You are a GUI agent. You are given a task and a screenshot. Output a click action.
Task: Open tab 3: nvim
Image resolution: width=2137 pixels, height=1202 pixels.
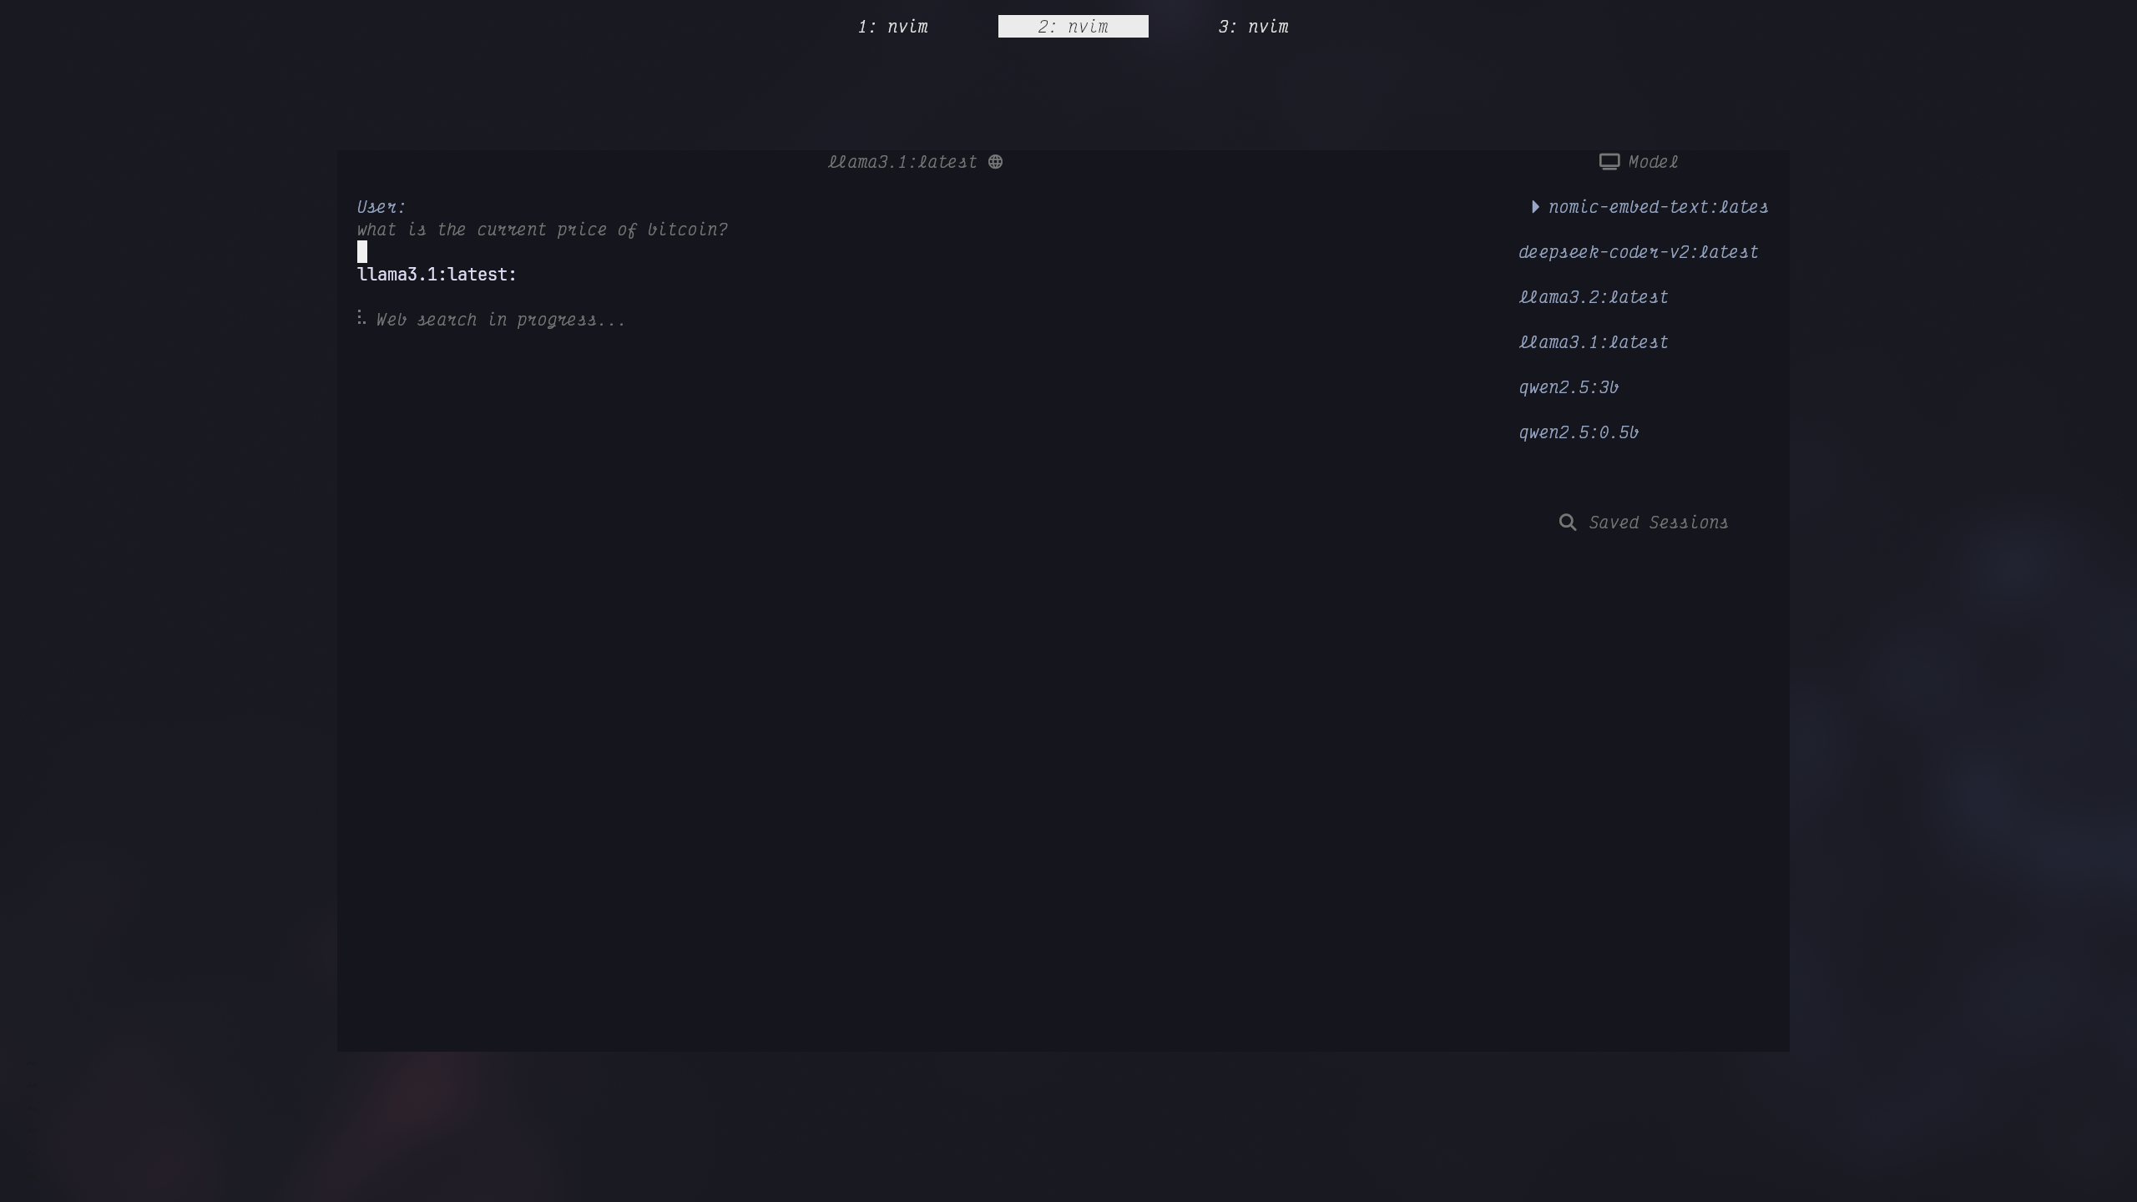(1253, 27)
